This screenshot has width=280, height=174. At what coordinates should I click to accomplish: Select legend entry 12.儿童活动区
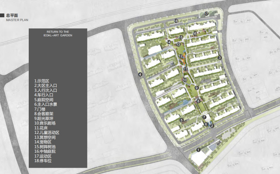(x=47, y=132)
